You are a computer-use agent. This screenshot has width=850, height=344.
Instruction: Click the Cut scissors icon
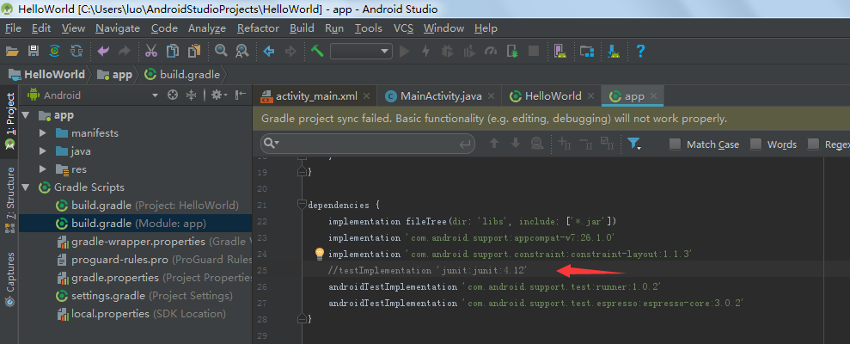click(x=151, y=52)
